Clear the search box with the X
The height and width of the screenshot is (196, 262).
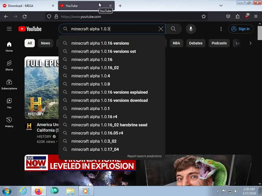(161, 29)
